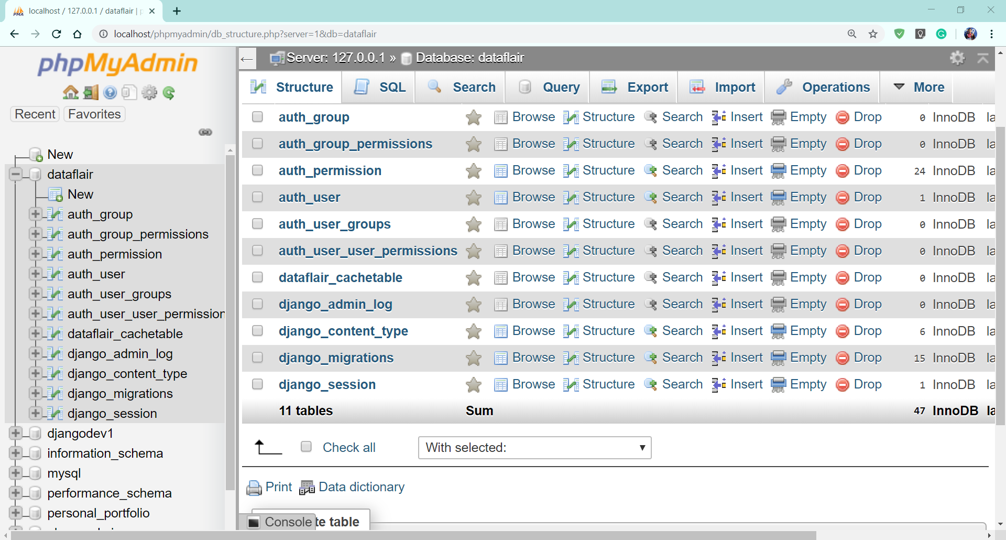Switch to the Search tab
This screenshot has height=540, width=1006.
pos(461,87)
